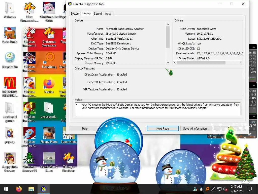258x194 pixels.
Task: Select Taking a Break.exe desktop icon
Action: [69, 162]
